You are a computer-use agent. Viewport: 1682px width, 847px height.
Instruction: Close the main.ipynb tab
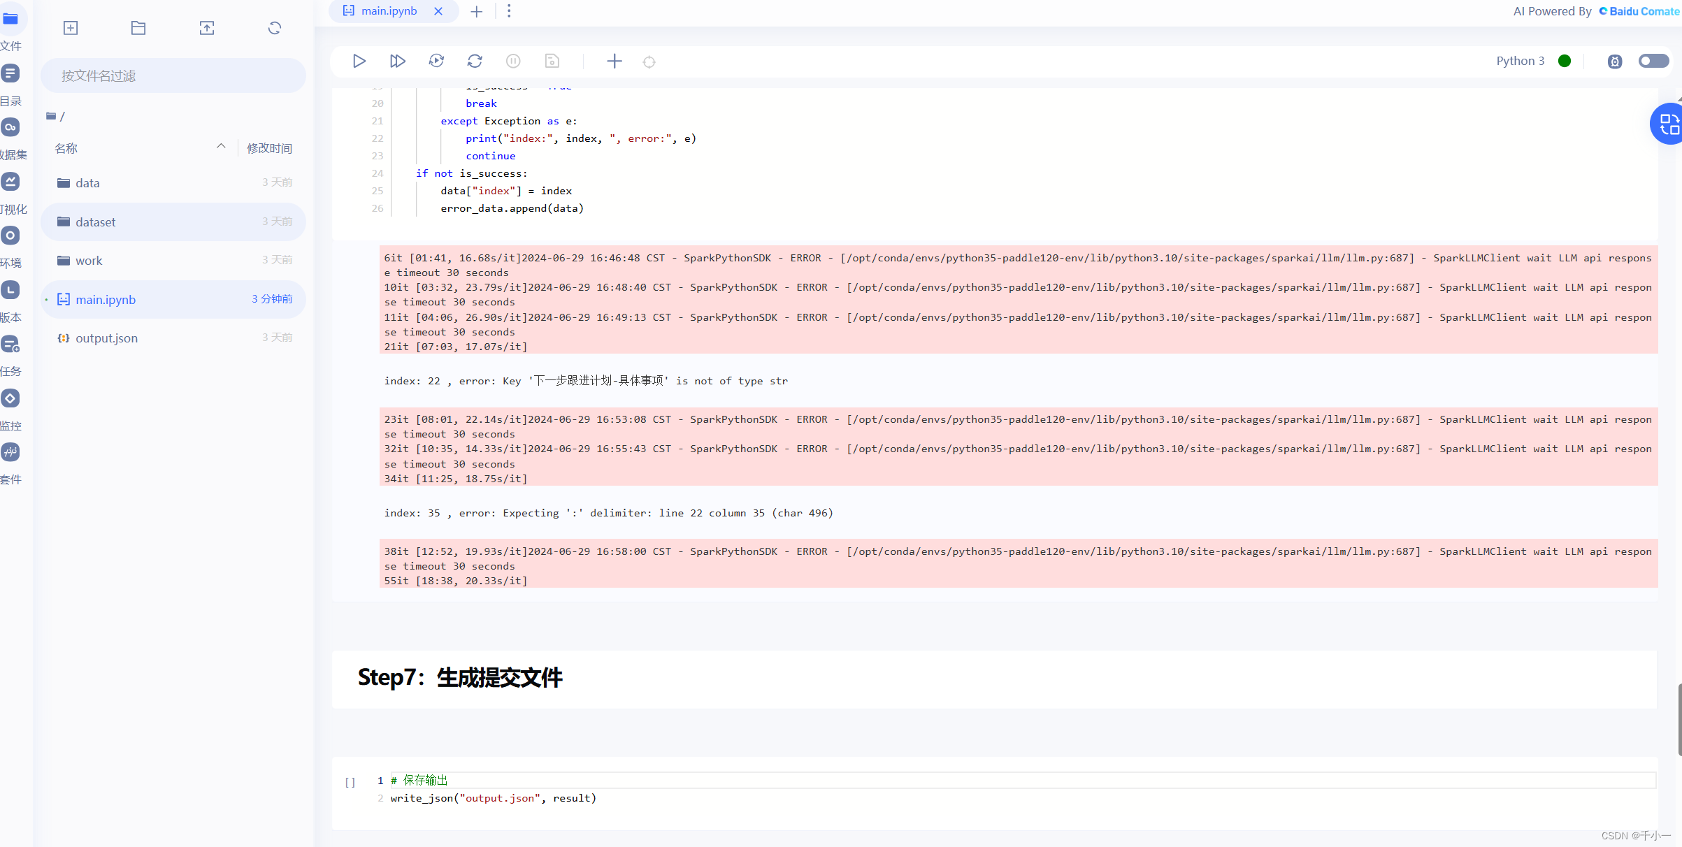[438, 11]
